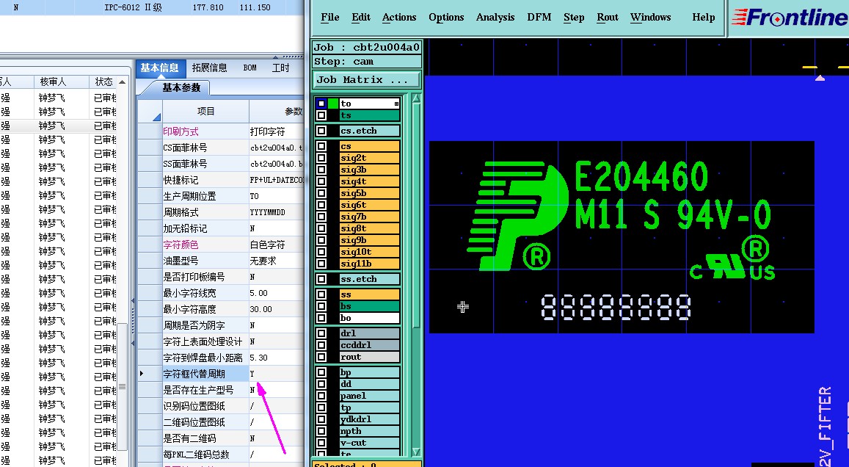Select npth layer name
849x467 pixels.
[369, 431]
